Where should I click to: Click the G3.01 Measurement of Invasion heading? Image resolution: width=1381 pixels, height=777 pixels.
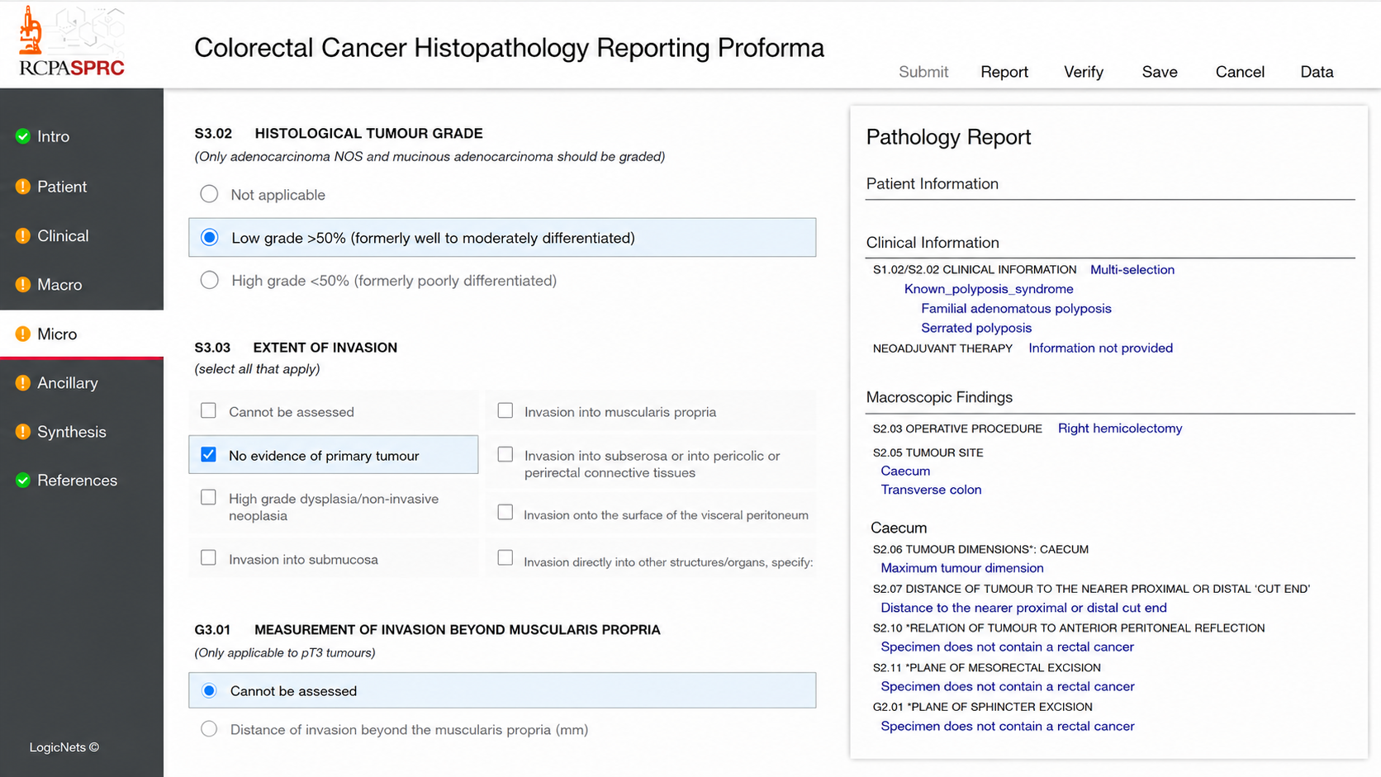[427, 629]
